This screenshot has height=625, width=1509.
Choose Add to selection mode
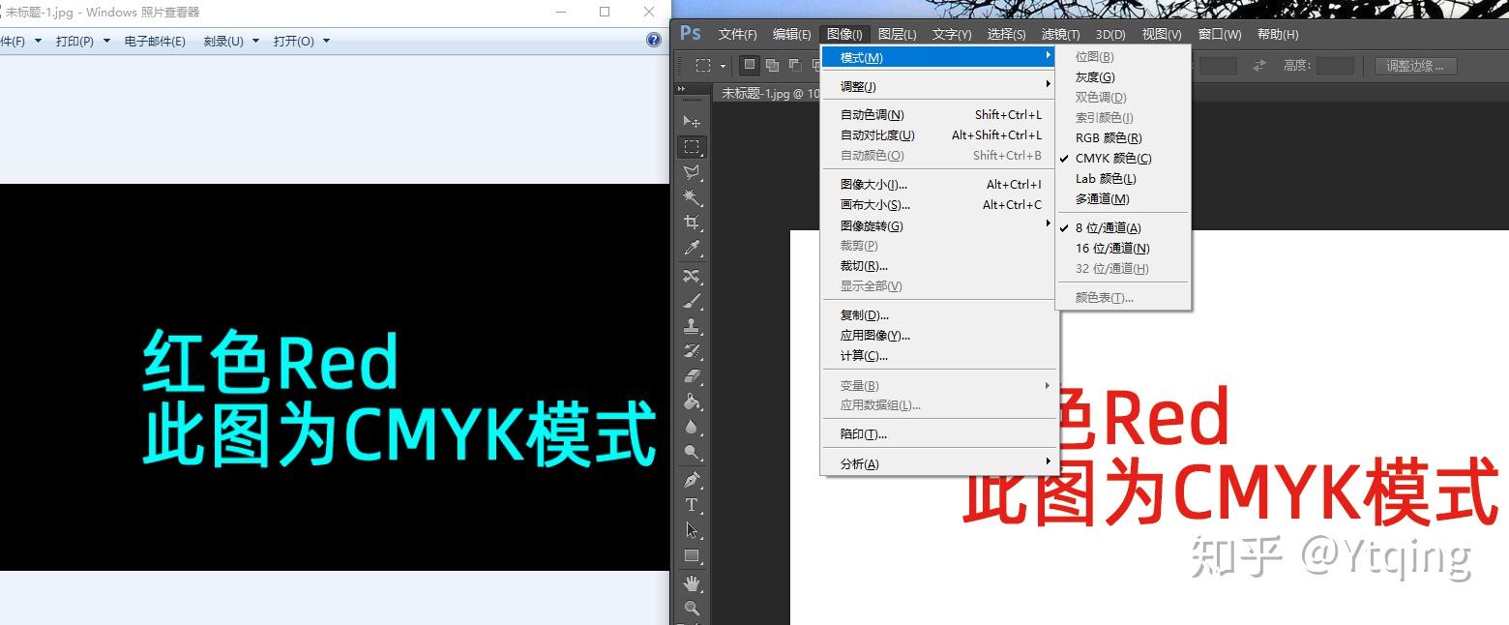point(772,66)
